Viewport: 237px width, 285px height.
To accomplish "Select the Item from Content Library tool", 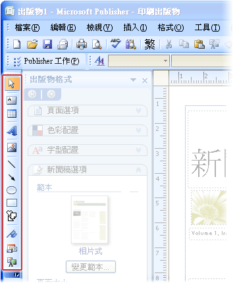I will tap(12, 262).
